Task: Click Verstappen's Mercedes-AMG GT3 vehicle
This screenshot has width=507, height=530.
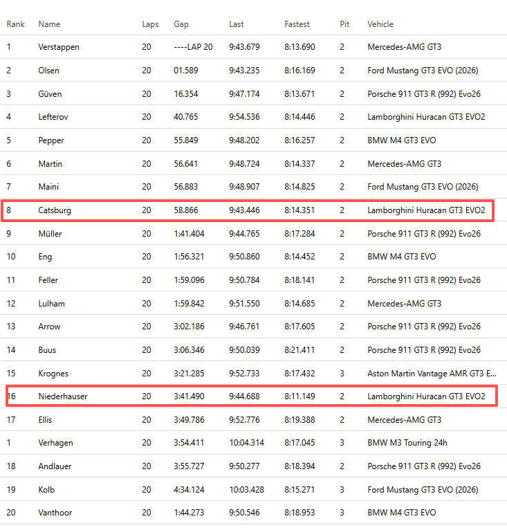Action: tap(404, 47)
